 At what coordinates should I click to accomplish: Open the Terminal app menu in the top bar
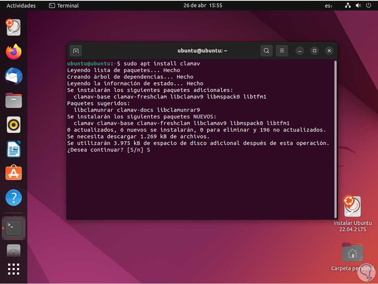pyautogui.click(x=64, y=6)
